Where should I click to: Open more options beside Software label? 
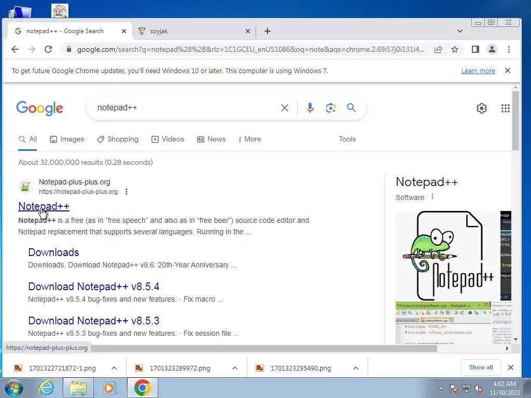[432, 196]
